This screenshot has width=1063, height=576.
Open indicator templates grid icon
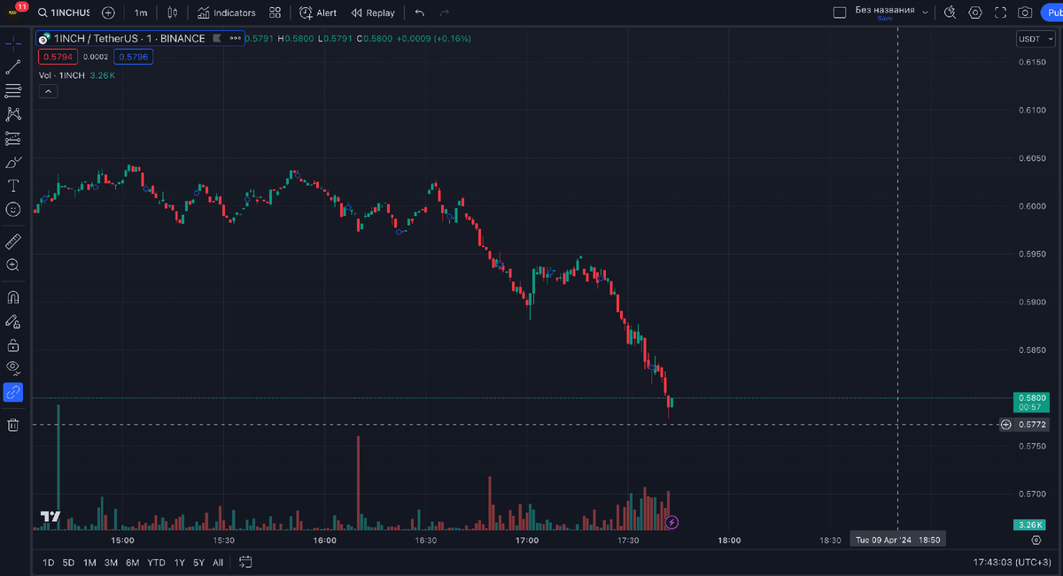[x=275, y=13]
